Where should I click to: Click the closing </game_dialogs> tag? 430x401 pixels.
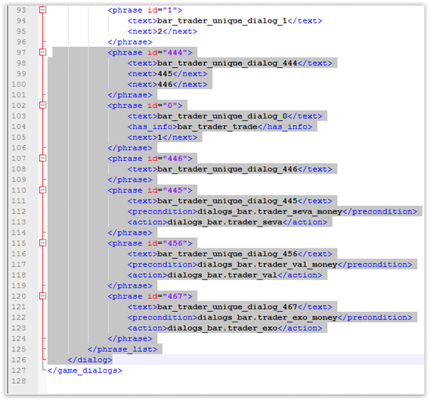coord(85,371)
